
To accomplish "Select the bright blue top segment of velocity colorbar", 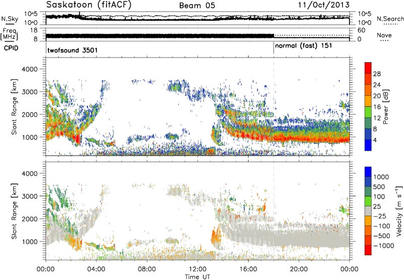I will [368, 172].
